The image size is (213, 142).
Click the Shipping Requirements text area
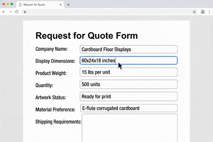[x=130, y=128]
